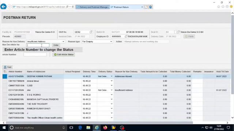Click the Non Del Article No field

coord(38,45)
